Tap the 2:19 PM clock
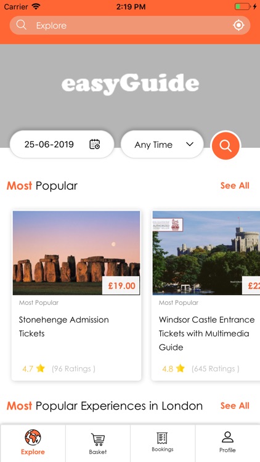260x462 pixels. click(x=131, y=7)
